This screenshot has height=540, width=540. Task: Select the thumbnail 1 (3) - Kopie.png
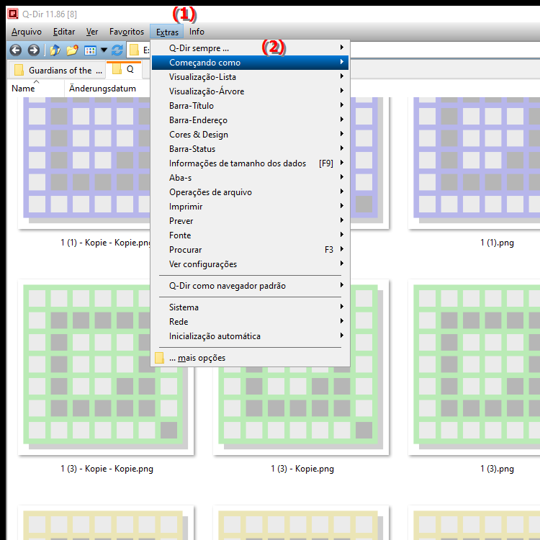coord(301,410)
